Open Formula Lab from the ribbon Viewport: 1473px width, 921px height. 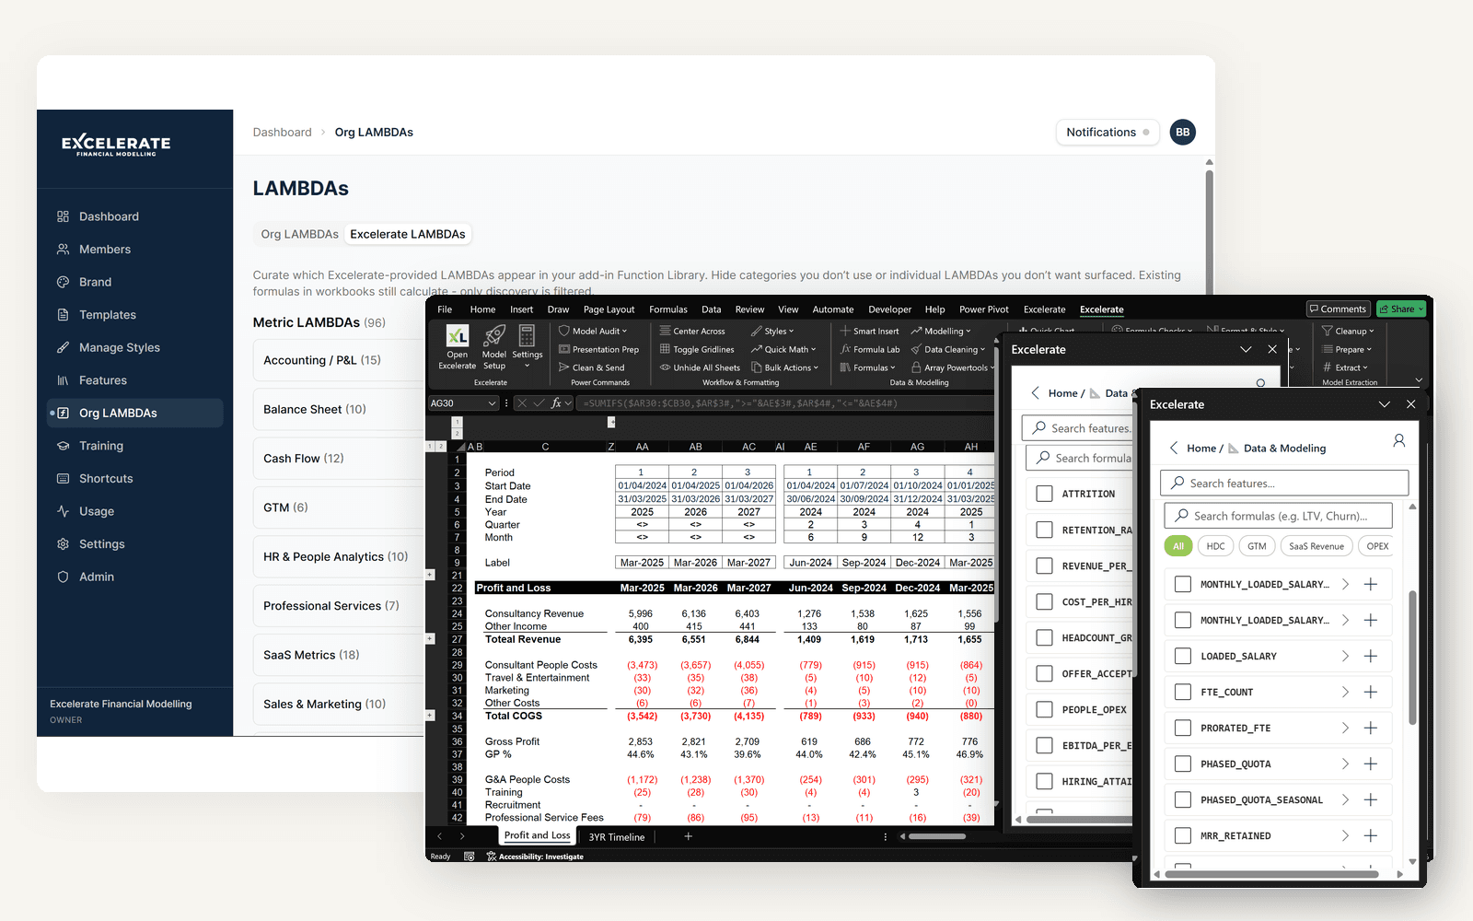pos(870,349)
